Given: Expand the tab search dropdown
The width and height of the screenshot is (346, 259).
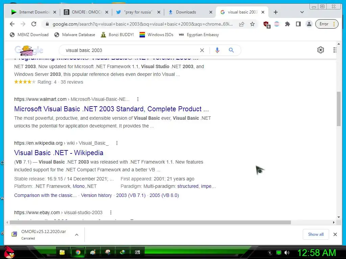Looking at the screenshot, I should pos(302,12).
